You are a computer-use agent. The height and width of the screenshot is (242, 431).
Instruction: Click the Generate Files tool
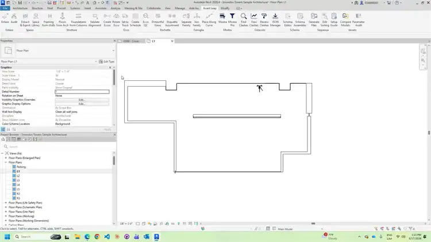(314, 20)
